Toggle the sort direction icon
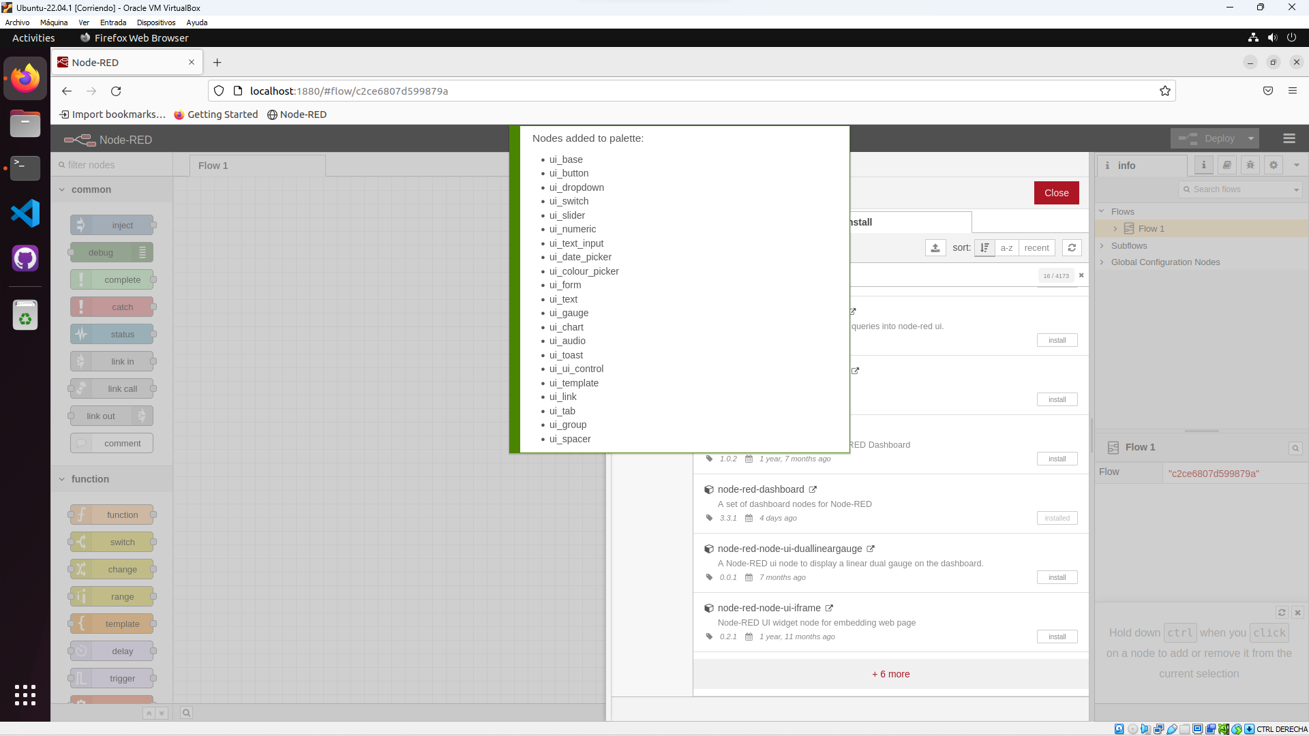Image resolution: width=1309 pixels, height=736 pixels. [x=984, y=247]
